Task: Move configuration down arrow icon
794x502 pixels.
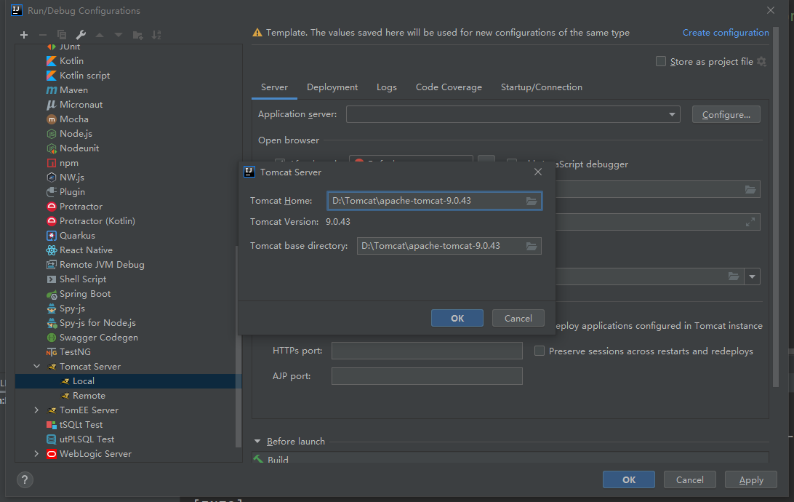Action: [119, 35]
